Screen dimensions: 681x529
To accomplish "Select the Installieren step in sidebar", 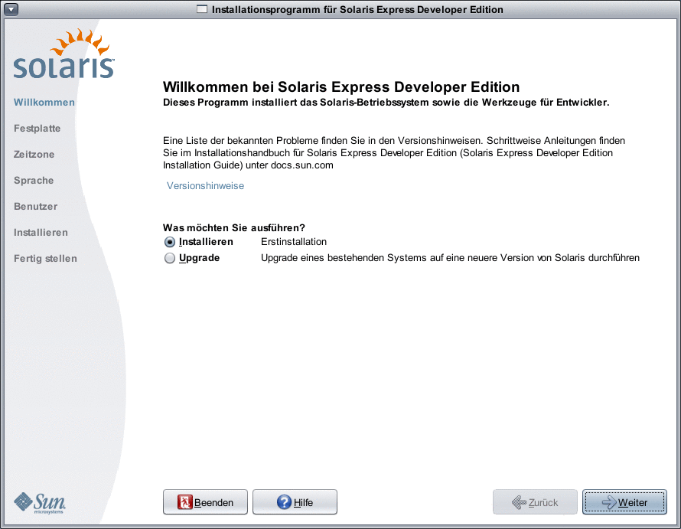I will click(x=41, y=233).
